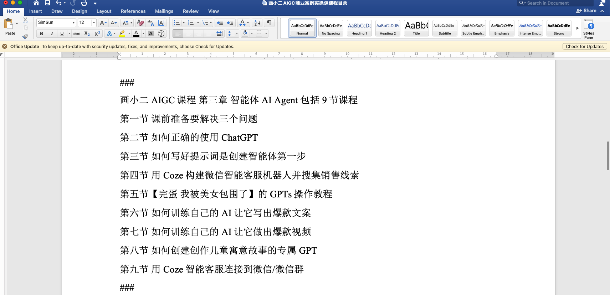
Task: Open the Borders dropdown arrow
Action: tap(266, 33)
